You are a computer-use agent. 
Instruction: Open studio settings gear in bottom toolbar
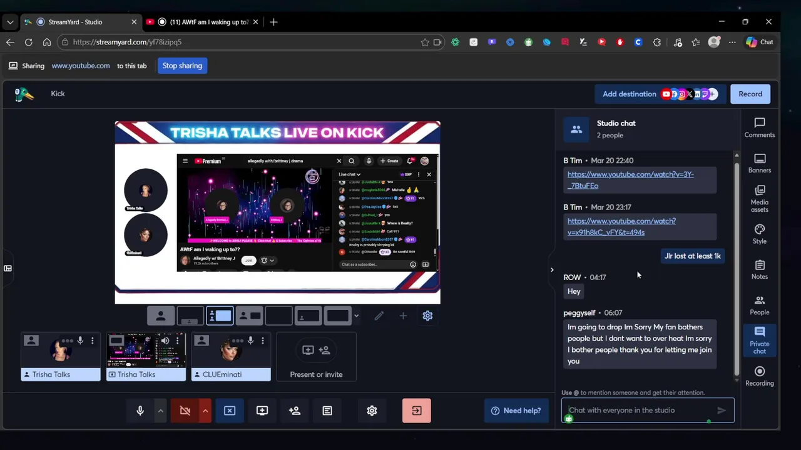pyautogui.click(x=372, y=411)
